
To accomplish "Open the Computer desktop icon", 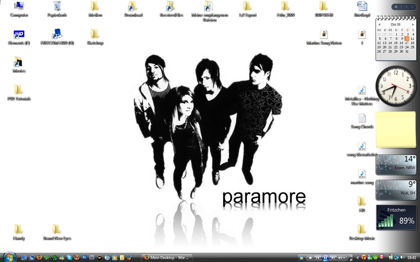I will (19, 7).
